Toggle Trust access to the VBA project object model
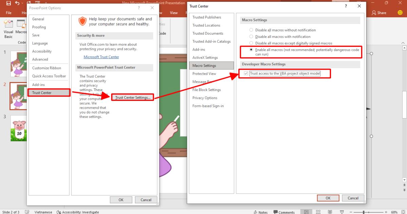The width and height of the screenshot is (407, 214). [x=246, y=73]
